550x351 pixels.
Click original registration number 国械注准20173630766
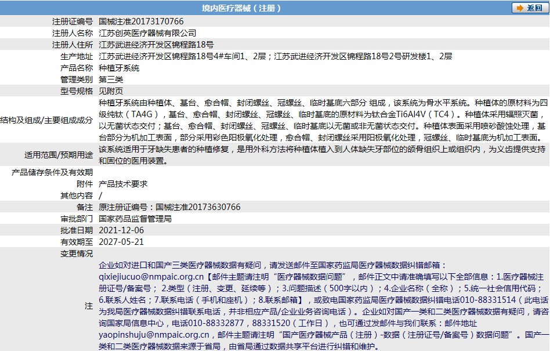pos(198,207)
